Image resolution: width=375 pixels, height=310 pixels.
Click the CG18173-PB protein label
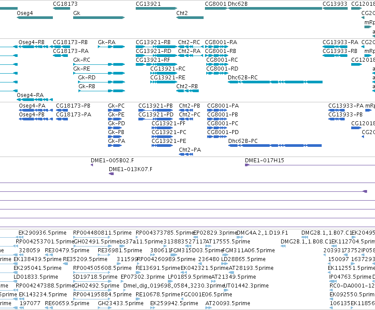point(73,106)
